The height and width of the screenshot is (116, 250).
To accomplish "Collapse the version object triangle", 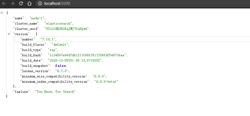I will click(9, 34).
